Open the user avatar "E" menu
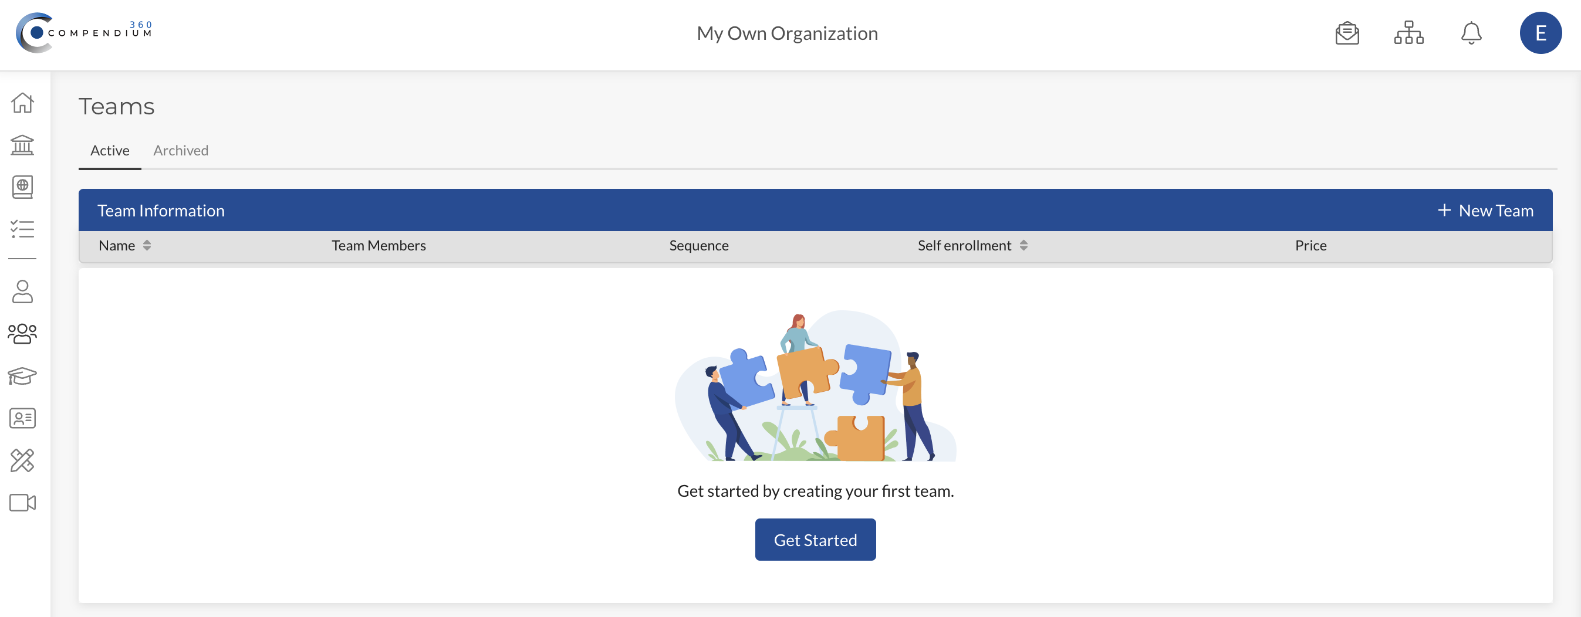 point(1540,33)
